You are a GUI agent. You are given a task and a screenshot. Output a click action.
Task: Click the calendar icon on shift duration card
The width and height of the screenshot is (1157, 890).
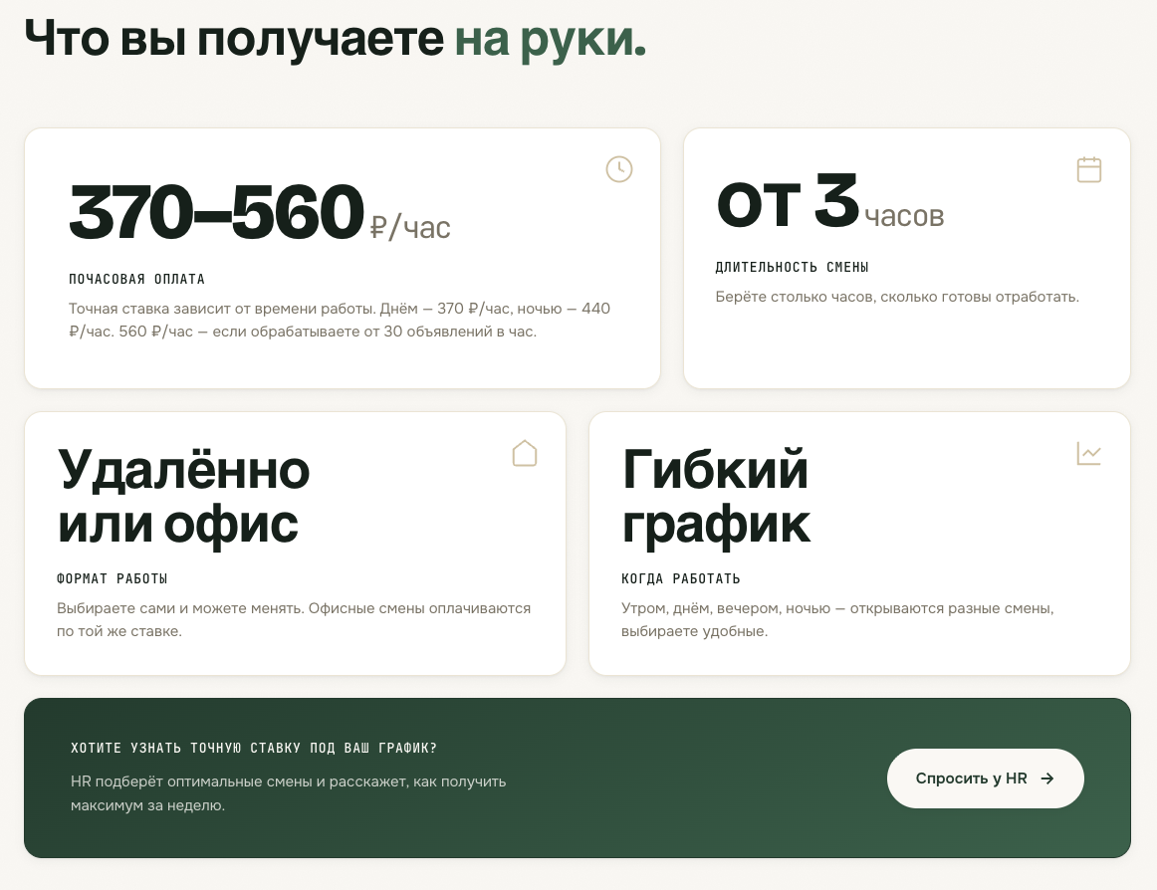coord(1089,169)
